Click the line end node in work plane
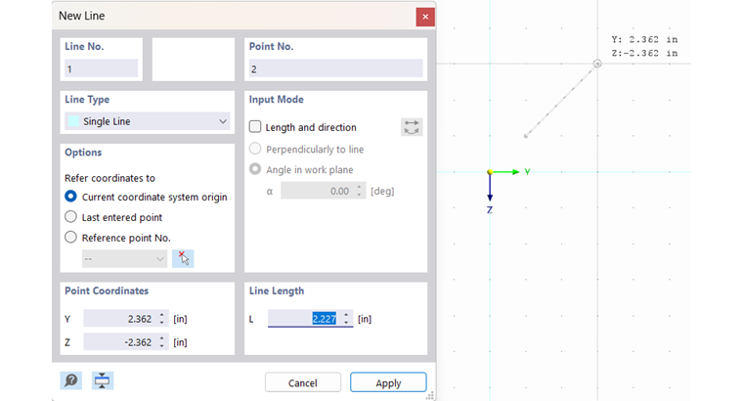This screenshot has width=743, height=401. click(597, 64)
